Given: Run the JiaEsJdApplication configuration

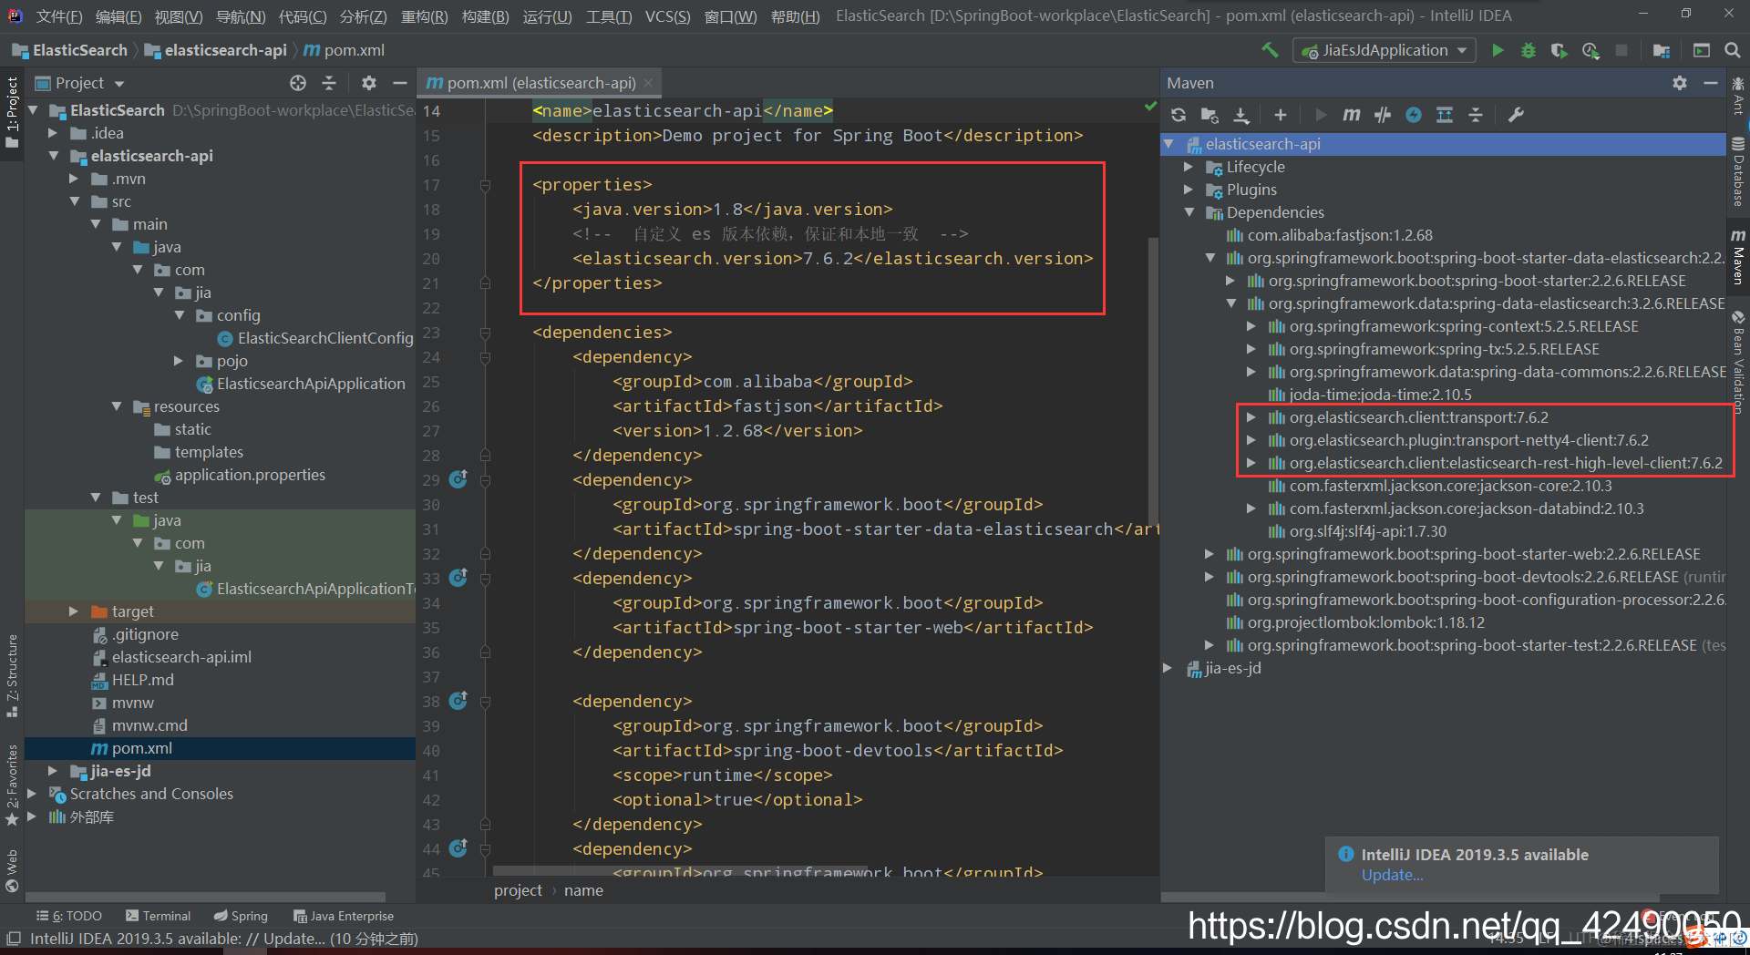Looking at the screenshot, I should (x=1498, y=50).
